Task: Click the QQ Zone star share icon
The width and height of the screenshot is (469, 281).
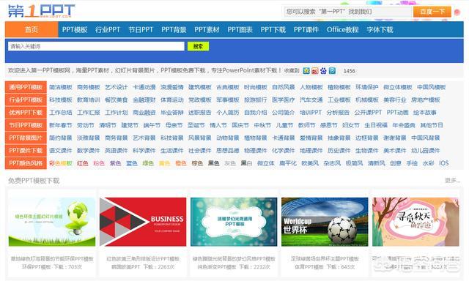Action: pyautogui.click(x=306, y=71)
